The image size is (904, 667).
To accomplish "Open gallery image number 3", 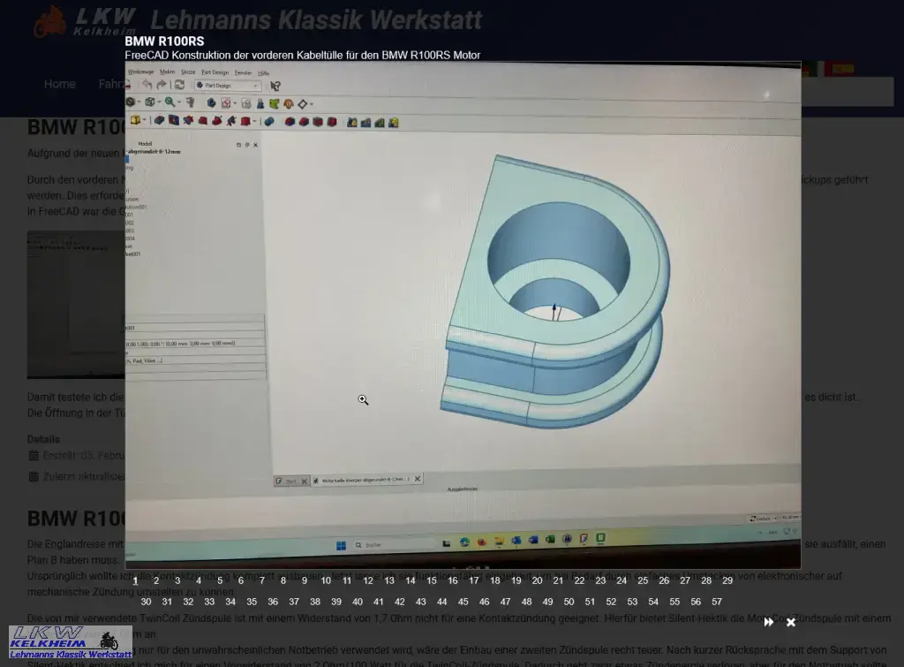I will pyautogui.click(x=177, y=580).
